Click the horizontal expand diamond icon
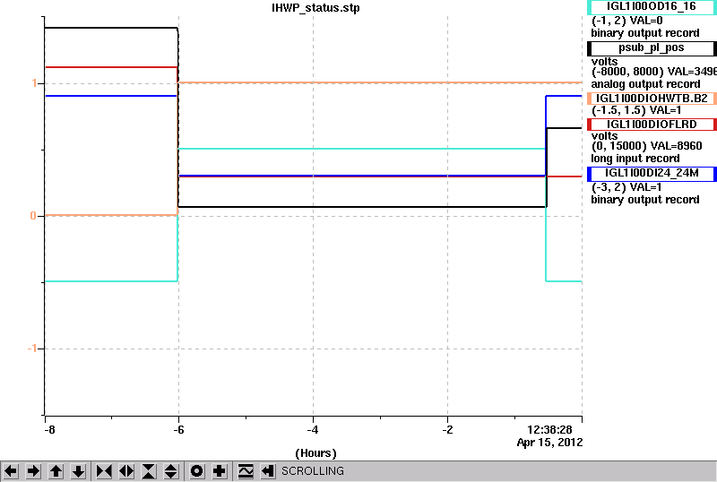 point(126,471)
